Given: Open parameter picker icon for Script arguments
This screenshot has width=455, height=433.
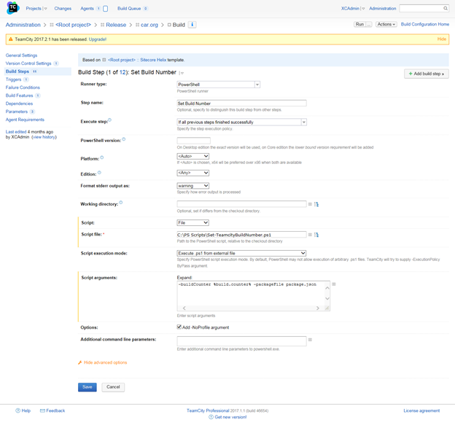Looking at the screenshot, I should click(x=334, y=284).
